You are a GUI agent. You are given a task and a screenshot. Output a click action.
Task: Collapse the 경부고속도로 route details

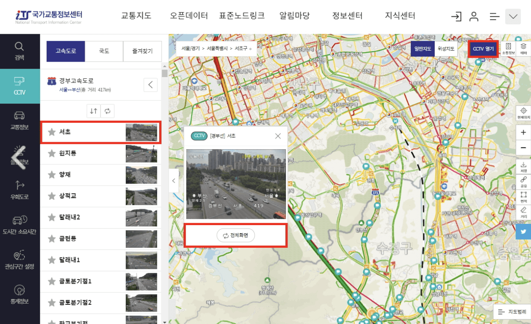pos(150,85)
